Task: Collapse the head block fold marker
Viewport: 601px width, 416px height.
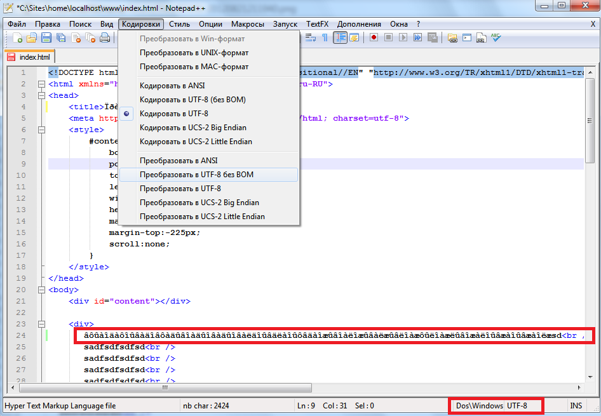Action: pos(41,95)
